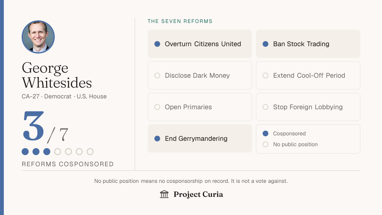382x215 pixels.
Task: Click The Seven Reforms heading
Action: (180, 21)
